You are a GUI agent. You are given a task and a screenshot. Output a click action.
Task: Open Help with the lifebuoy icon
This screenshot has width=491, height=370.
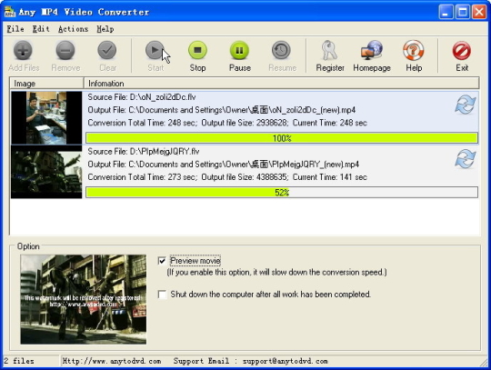[414, 50]
